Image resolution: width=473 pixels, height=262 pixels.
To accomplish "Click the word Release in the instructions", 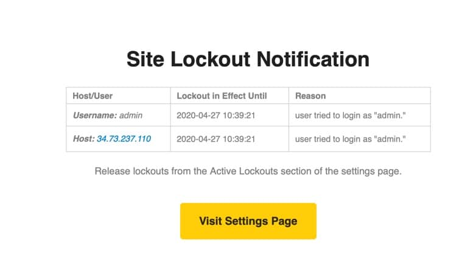I will tap(111, 171).
